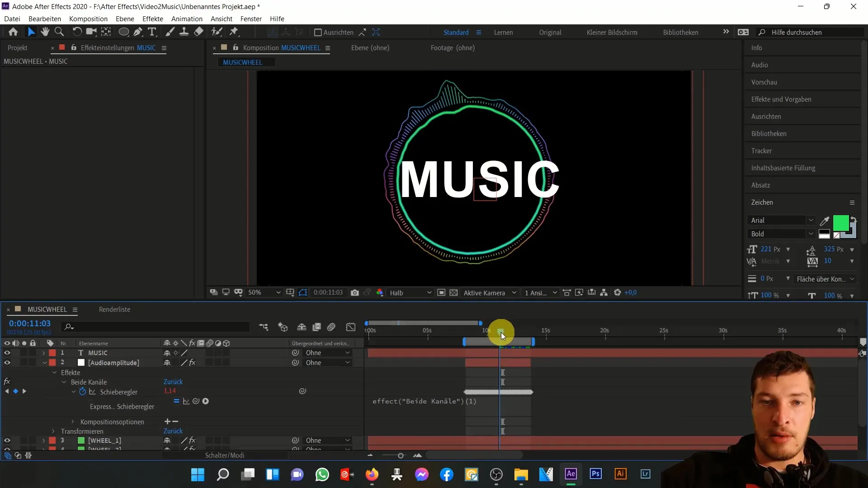Click the Zoom tool in toolbar
Screen dimensions: 868x488
point(59,32)
